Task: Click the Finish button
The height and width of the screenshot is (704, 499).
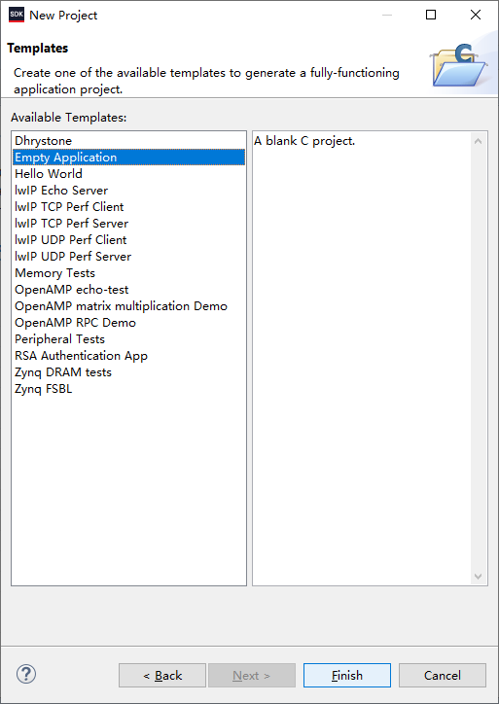Action: pos(347,675)
